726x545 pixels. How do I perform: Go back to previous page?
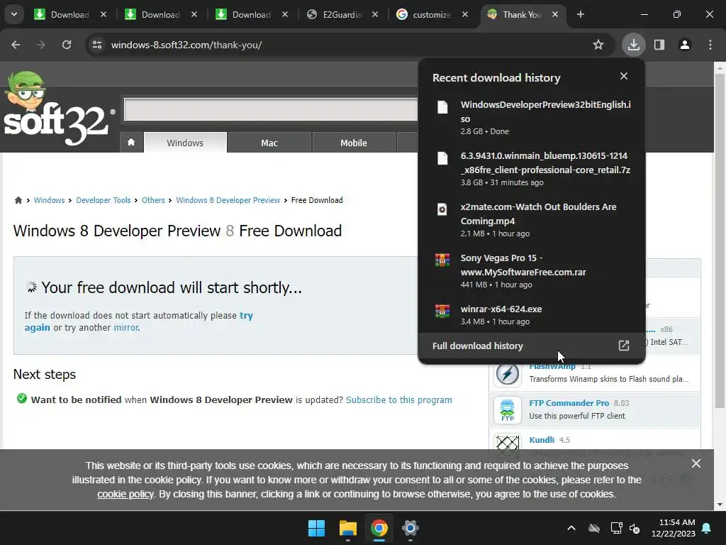tap(16, 45)
